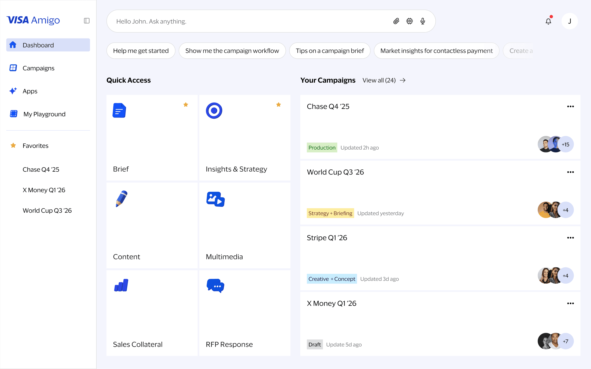
Task: Click the Production status tag
Action: 322,148
